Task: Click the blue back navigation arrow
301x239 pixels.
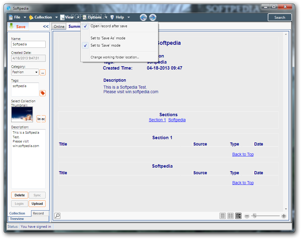Action: tap(143, 18)
